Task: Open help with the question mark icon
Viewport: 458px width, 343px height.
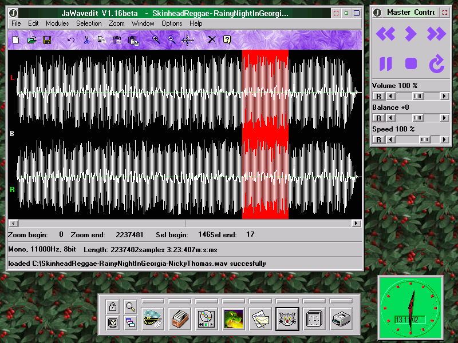Action: pyautogui.click(x=227, y=40)
